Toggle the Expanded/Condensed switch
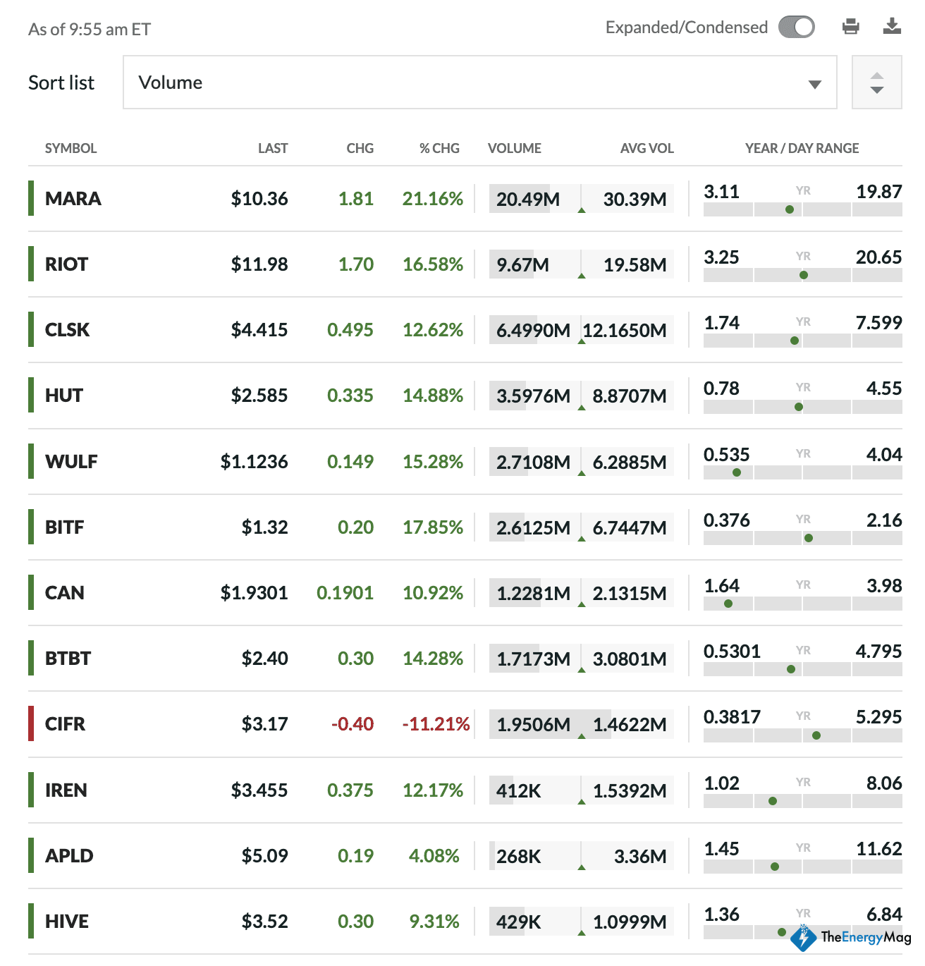 (x=796, y=27)
